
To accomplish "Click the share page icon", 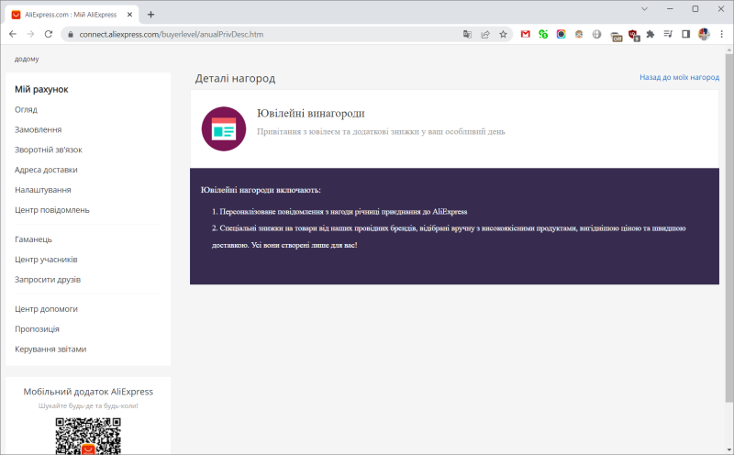I will click(484, 34).
